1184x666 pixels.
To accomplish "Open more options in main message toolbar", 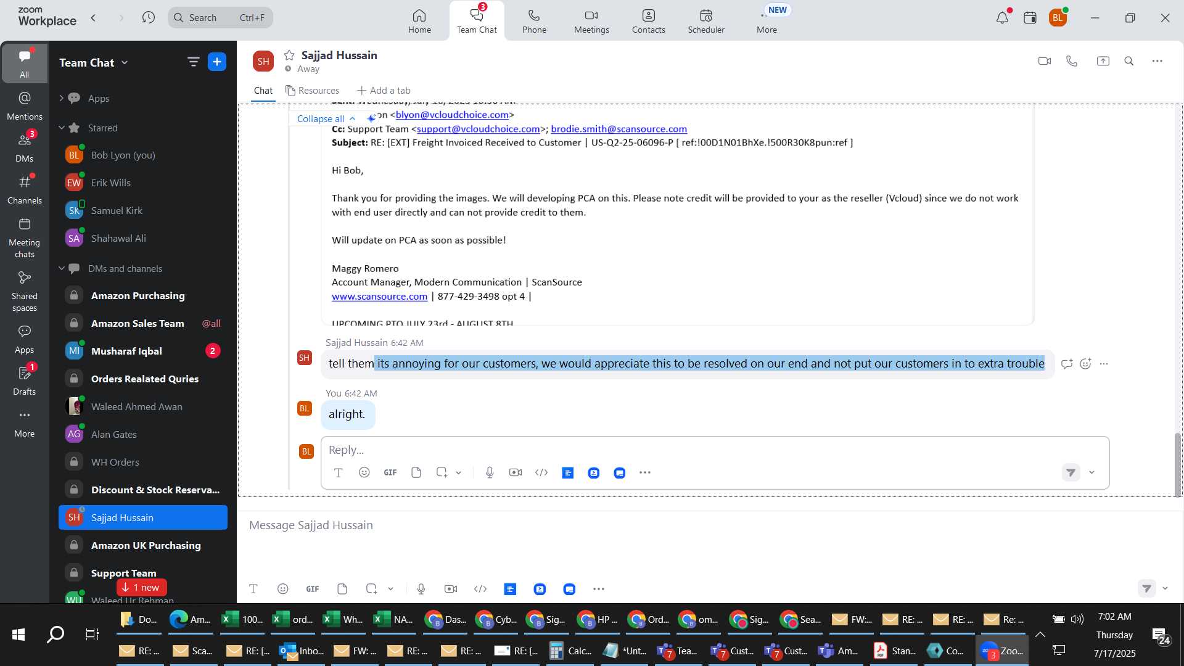I will pyautogui.click(x=599, y=589).
